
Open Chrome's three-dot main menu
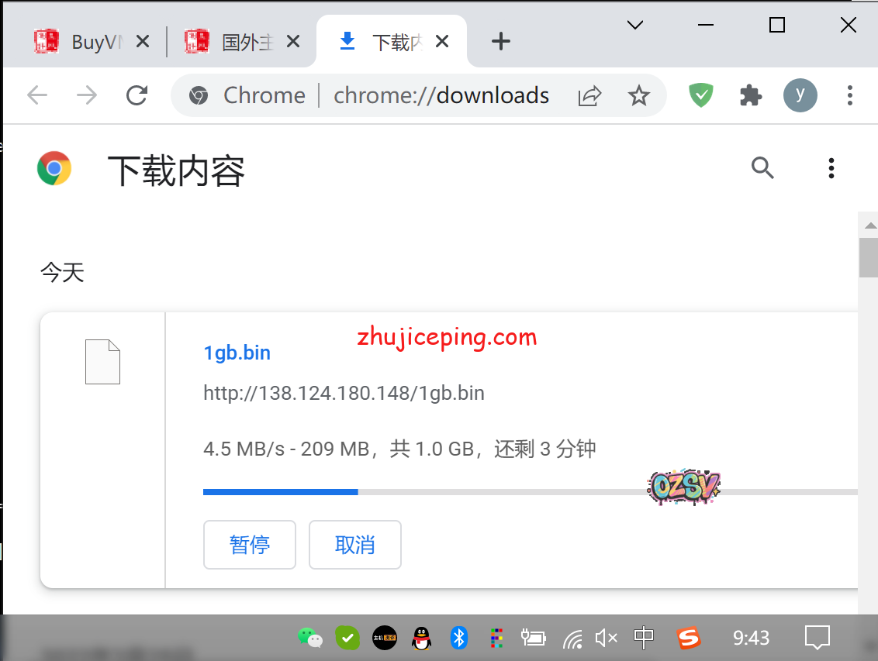coord(850,95)
